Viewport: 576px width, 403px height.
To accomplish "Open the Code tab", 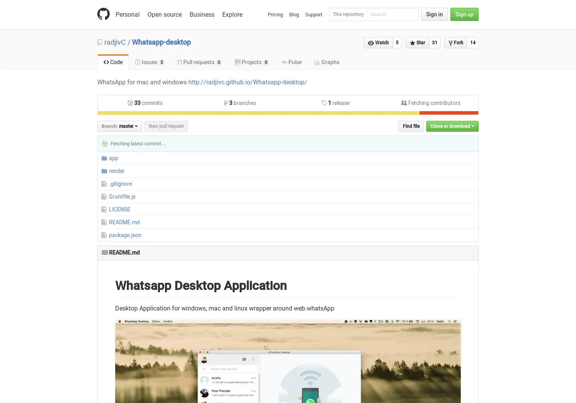I will tap(113, 62).
